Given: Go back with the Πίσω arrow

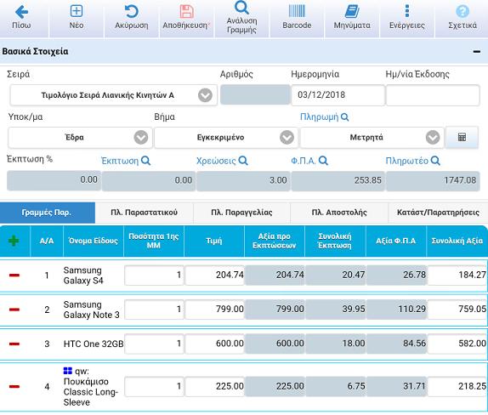Looking at the screenshot, I should pos(21,13).
